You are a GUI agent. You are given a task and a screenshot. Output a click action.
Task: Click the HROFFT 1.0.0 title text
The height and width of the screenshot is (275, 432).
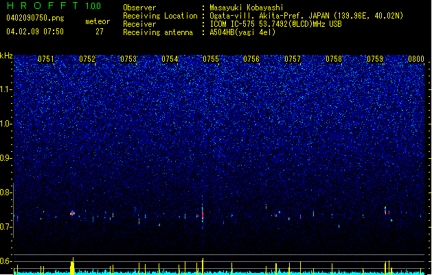point(54,5)
